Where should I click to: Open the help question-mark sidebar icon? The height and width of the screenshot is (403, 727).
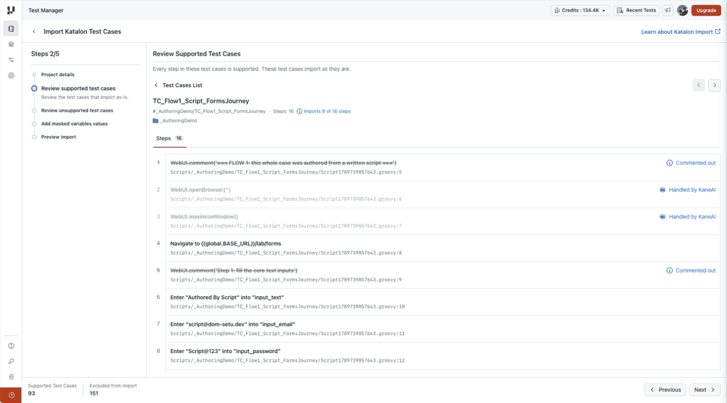pos(11,346)
